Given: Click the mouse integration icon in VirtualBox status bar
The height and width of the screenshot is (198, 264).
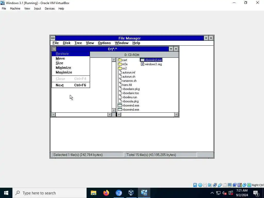Looking at the screenshot, I should tap(244, 185).
